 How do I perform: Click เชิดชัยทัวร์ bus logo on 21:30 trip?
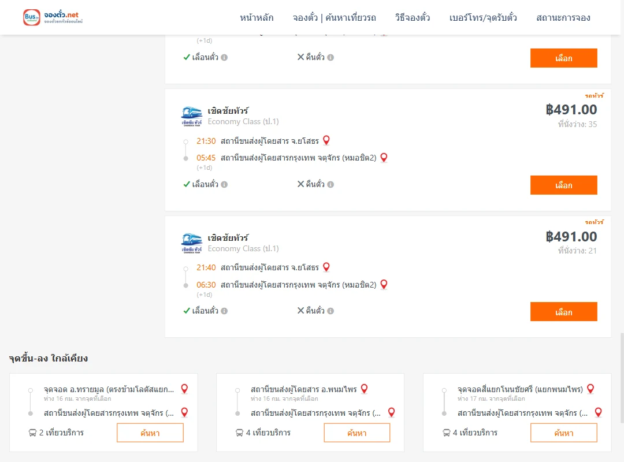pyautogui.click(x=191, y=116)
